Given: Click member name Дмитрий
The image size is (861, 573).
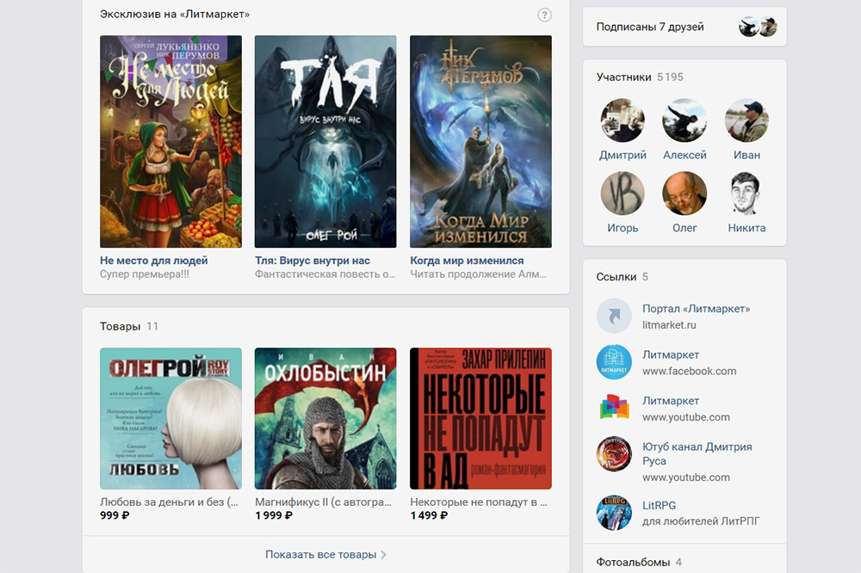Looking at the screenshot, I should [623, 156].
